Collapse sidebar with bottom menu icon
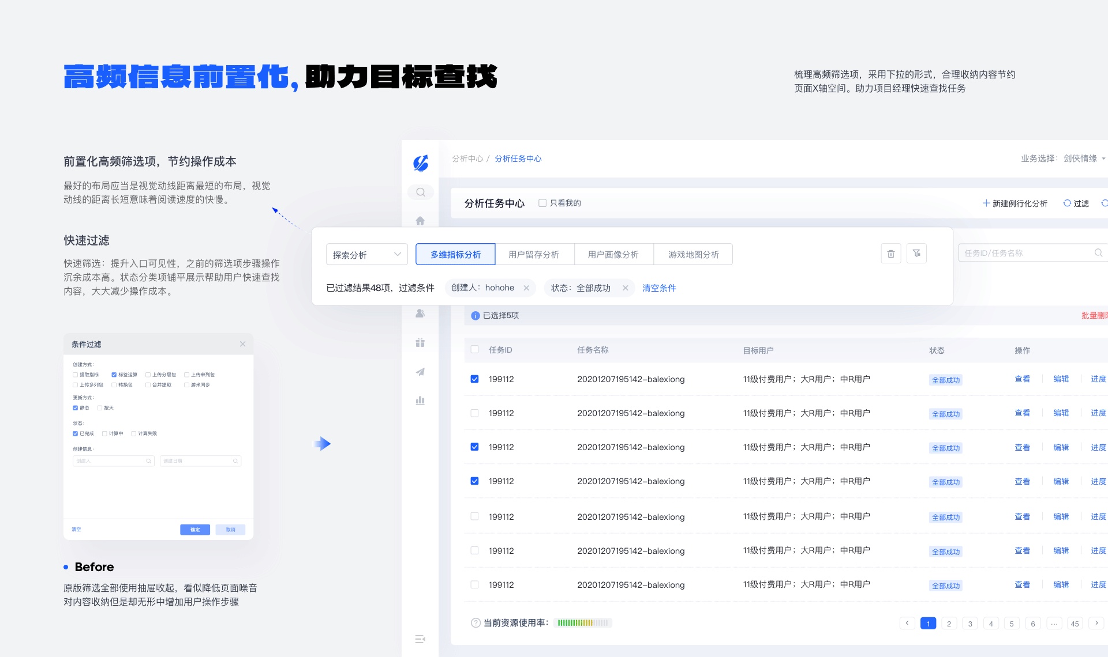 [x=420, y=639]
